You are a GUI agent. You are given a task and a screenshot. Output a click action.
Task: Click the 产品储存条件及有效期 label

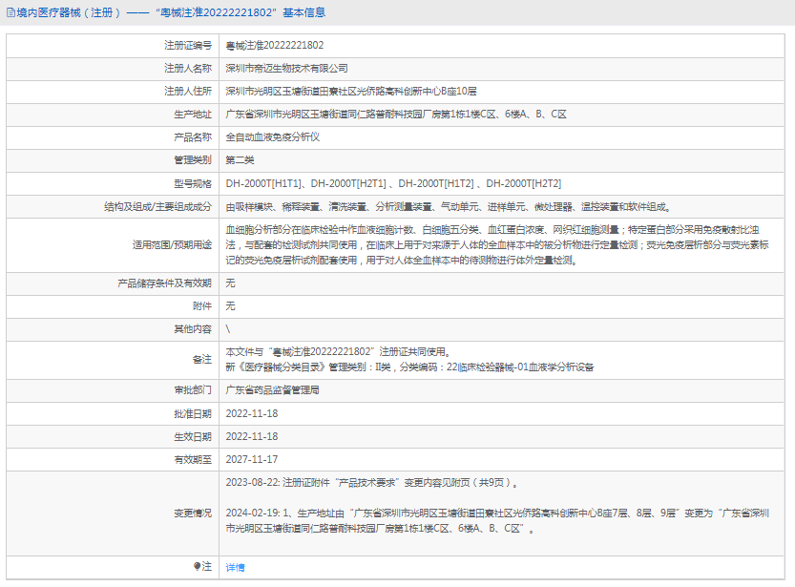tap(164, 283)
